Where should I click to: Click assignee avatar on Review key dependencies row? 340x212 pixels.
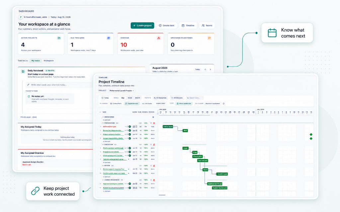coord(130,131)
